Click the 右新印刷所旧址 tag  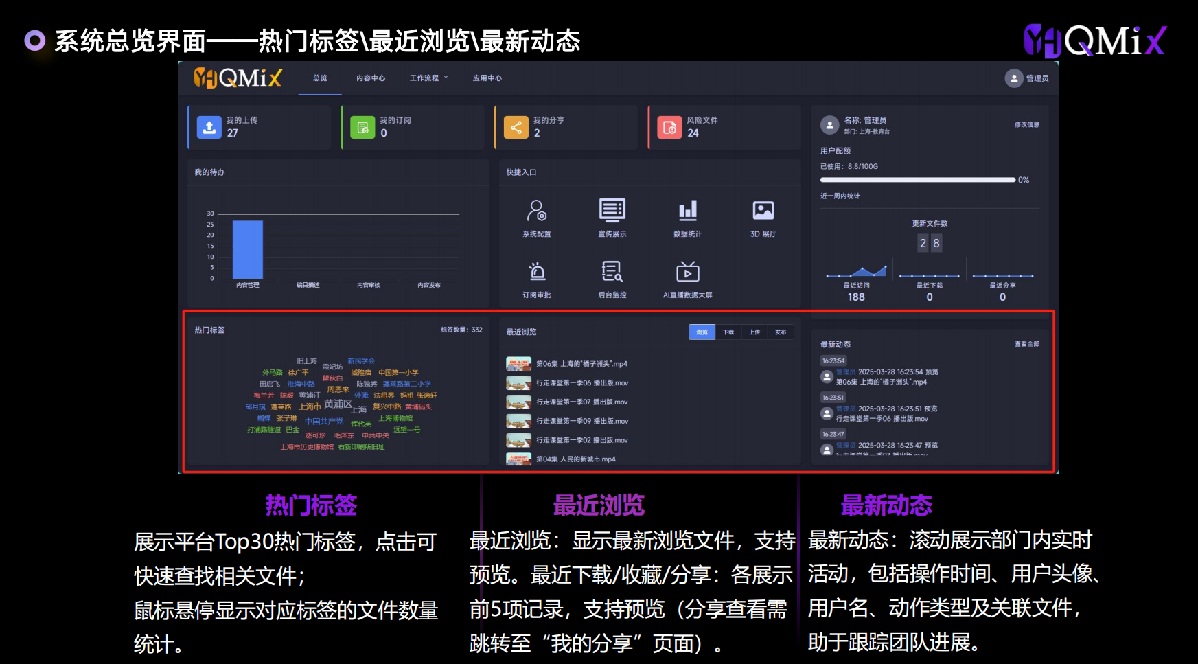pyautogui.click(x=361, y=447)
